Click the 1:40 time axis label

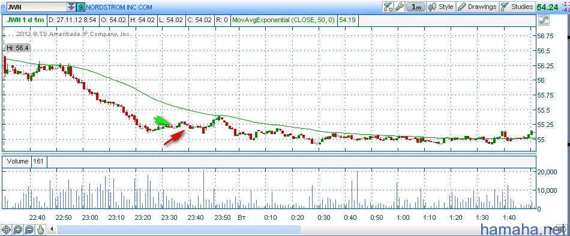(509, 217)
